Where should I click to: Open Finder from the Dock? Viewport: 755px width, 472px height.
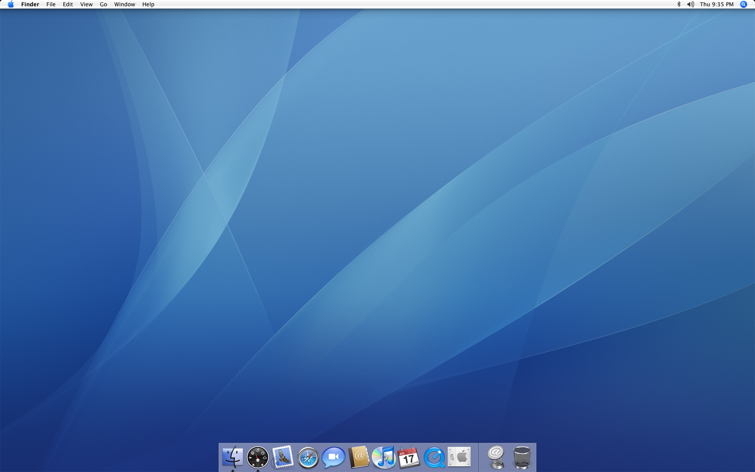pos(232,457)
